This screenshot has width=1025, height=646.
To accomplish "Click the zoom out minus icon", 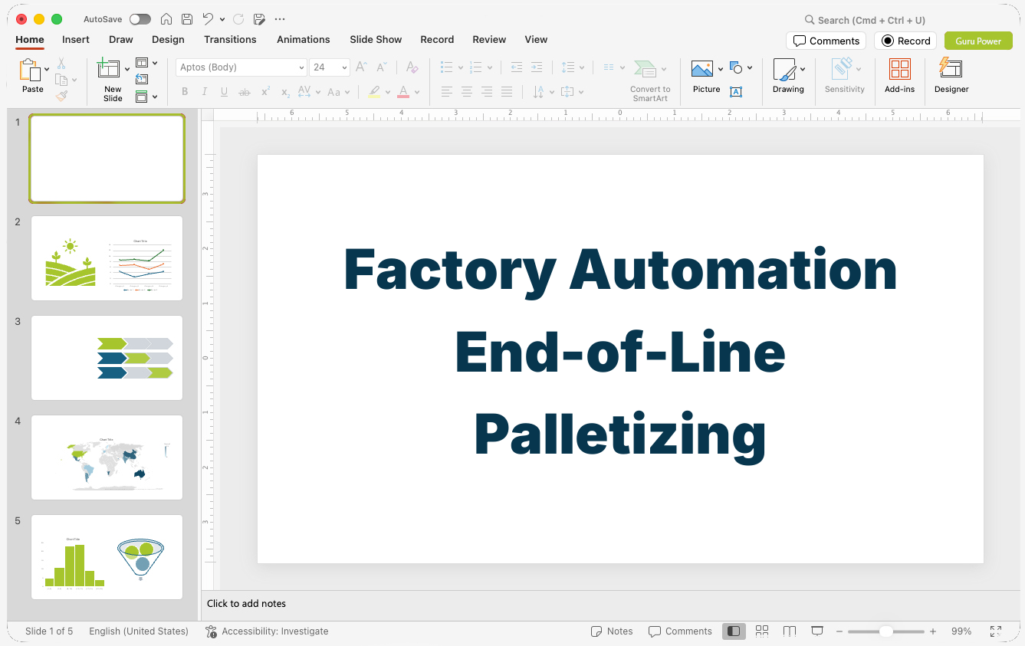I will click(839, 631).
